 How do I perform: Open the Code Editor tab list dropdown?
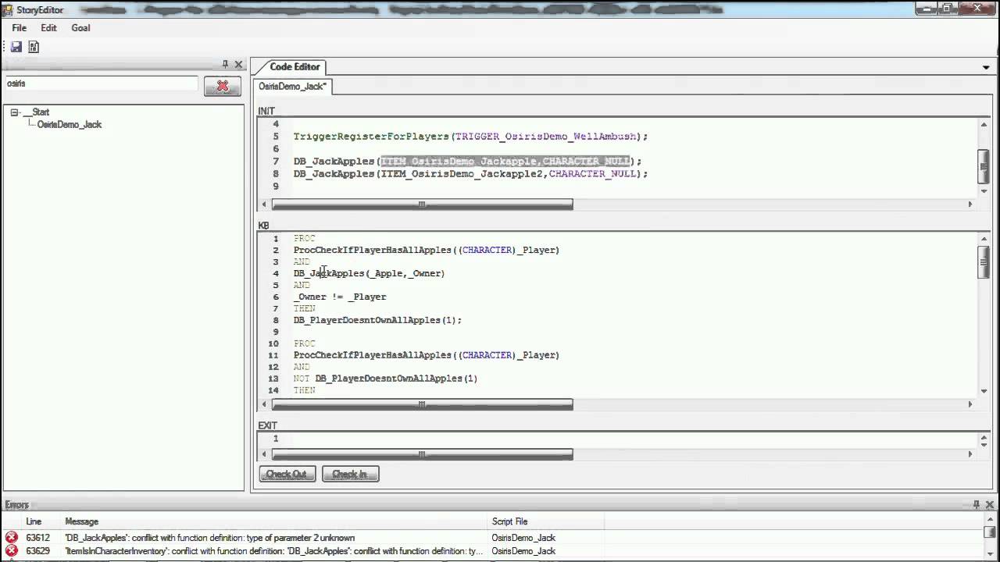986,67
